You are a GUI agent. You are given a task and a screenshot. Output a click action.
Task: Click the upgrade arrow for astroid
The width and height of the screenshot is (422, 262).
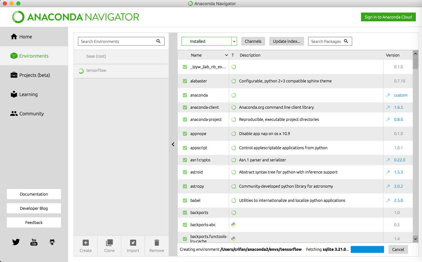[388, 172]
